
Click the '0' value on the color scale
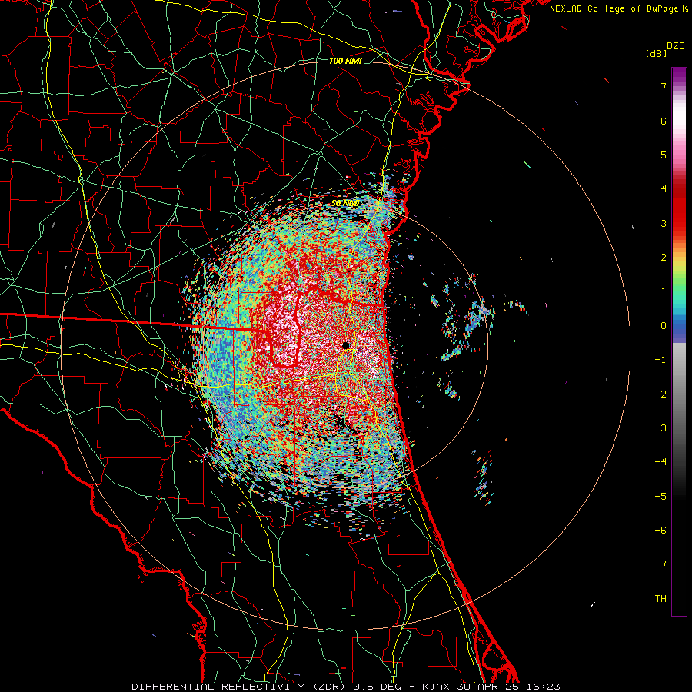click(664, 326)
